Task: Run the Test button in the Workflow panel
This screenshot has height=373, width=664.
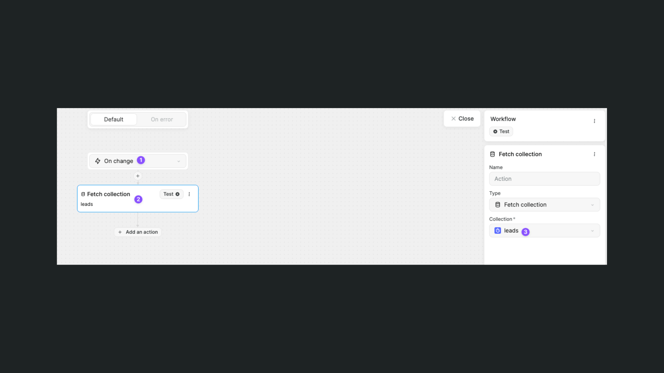Action: [x=501, y=131]
